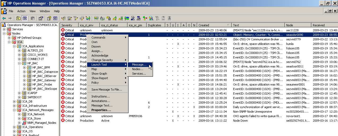338x136 pixels.
Task: Open the View menu
Action: 32,11
